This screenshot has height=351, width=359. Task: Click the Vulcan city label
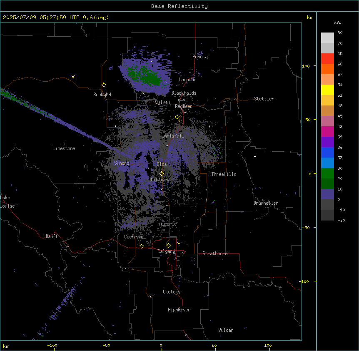pyautogui.click(x=226, y=330)
